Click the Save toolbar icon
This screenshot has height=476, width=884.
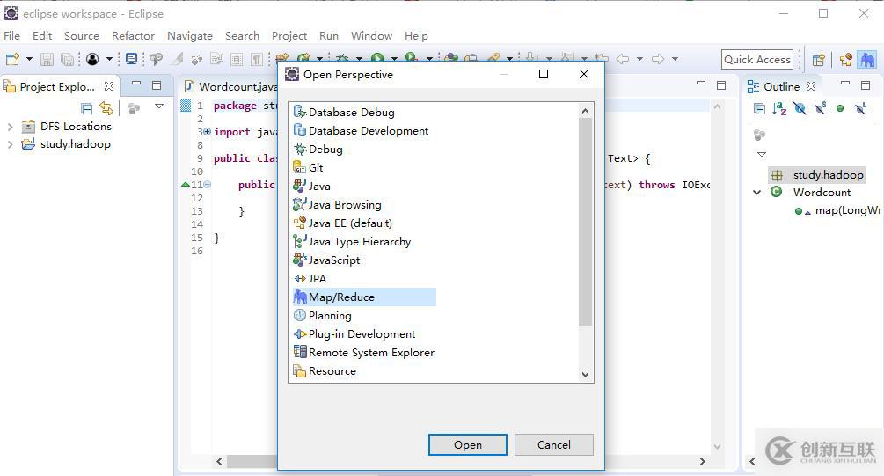click(47, 59)
